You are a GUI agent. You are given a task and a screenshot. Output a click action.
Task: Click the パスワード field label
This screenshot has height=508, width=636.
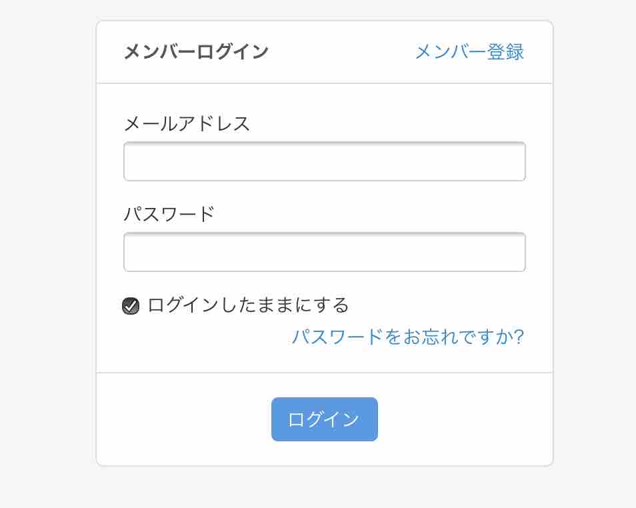(169, 214)
